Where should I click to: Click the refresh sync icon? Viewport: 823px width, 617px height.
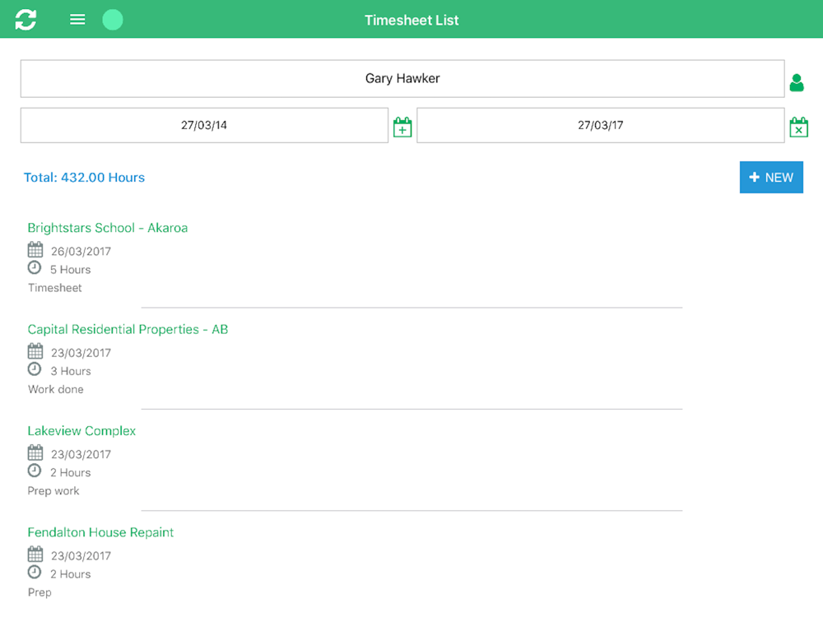pyautogui.click(x=26, y=20)
